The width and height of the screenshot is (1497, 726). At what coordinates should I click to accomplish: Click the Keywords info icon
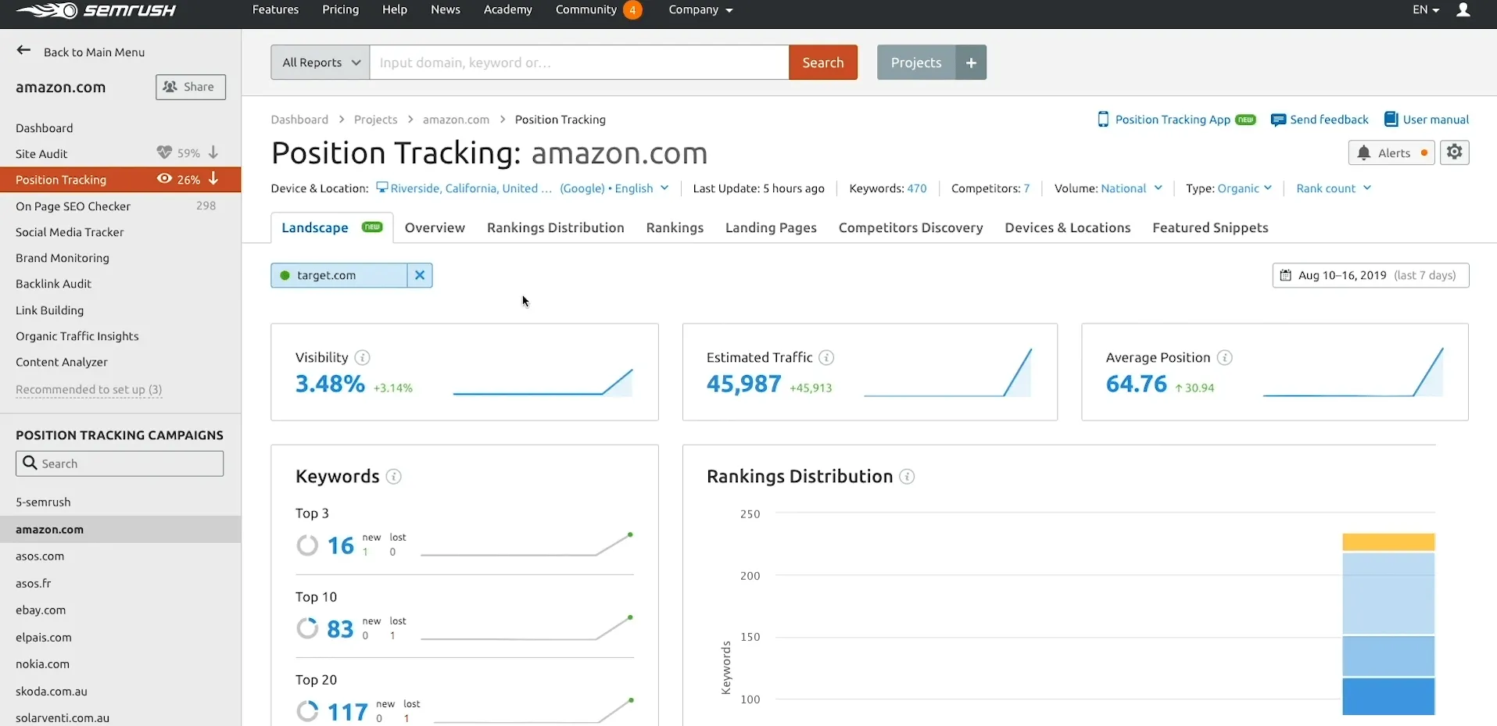click(x=394, y=477)
